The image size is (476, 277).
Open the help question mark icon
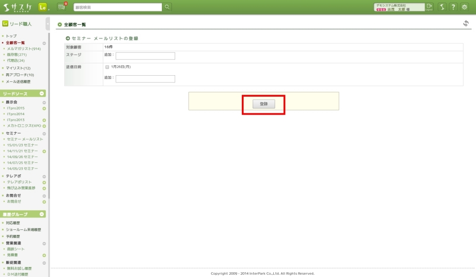point(453,7)
